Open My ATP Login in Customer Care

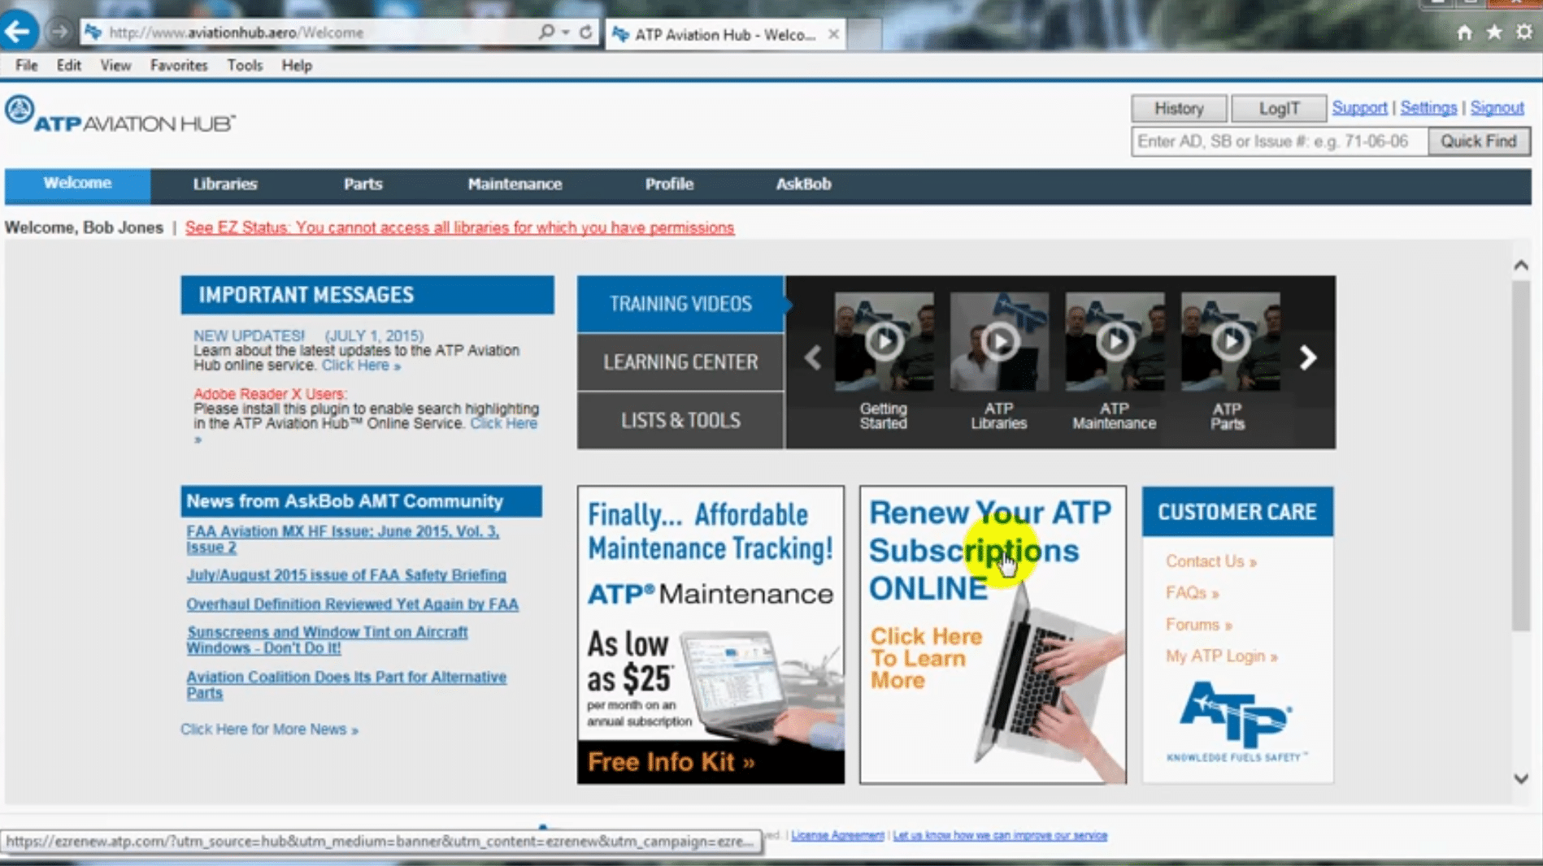click(1221, 656)
